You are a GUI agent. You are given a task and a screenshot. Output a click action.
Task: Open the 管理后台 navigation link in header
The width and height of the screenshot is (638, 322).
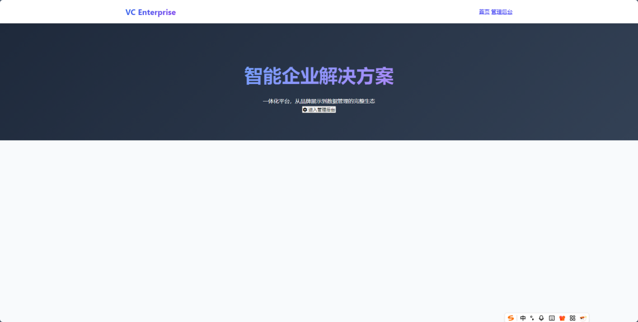(x=502, y=12)
